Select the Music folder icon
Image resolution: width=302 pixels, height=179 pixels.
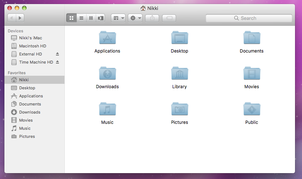point(108,109)
